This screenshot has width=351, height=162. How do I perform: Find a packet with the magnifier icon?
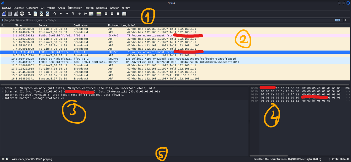pos(55,13)
